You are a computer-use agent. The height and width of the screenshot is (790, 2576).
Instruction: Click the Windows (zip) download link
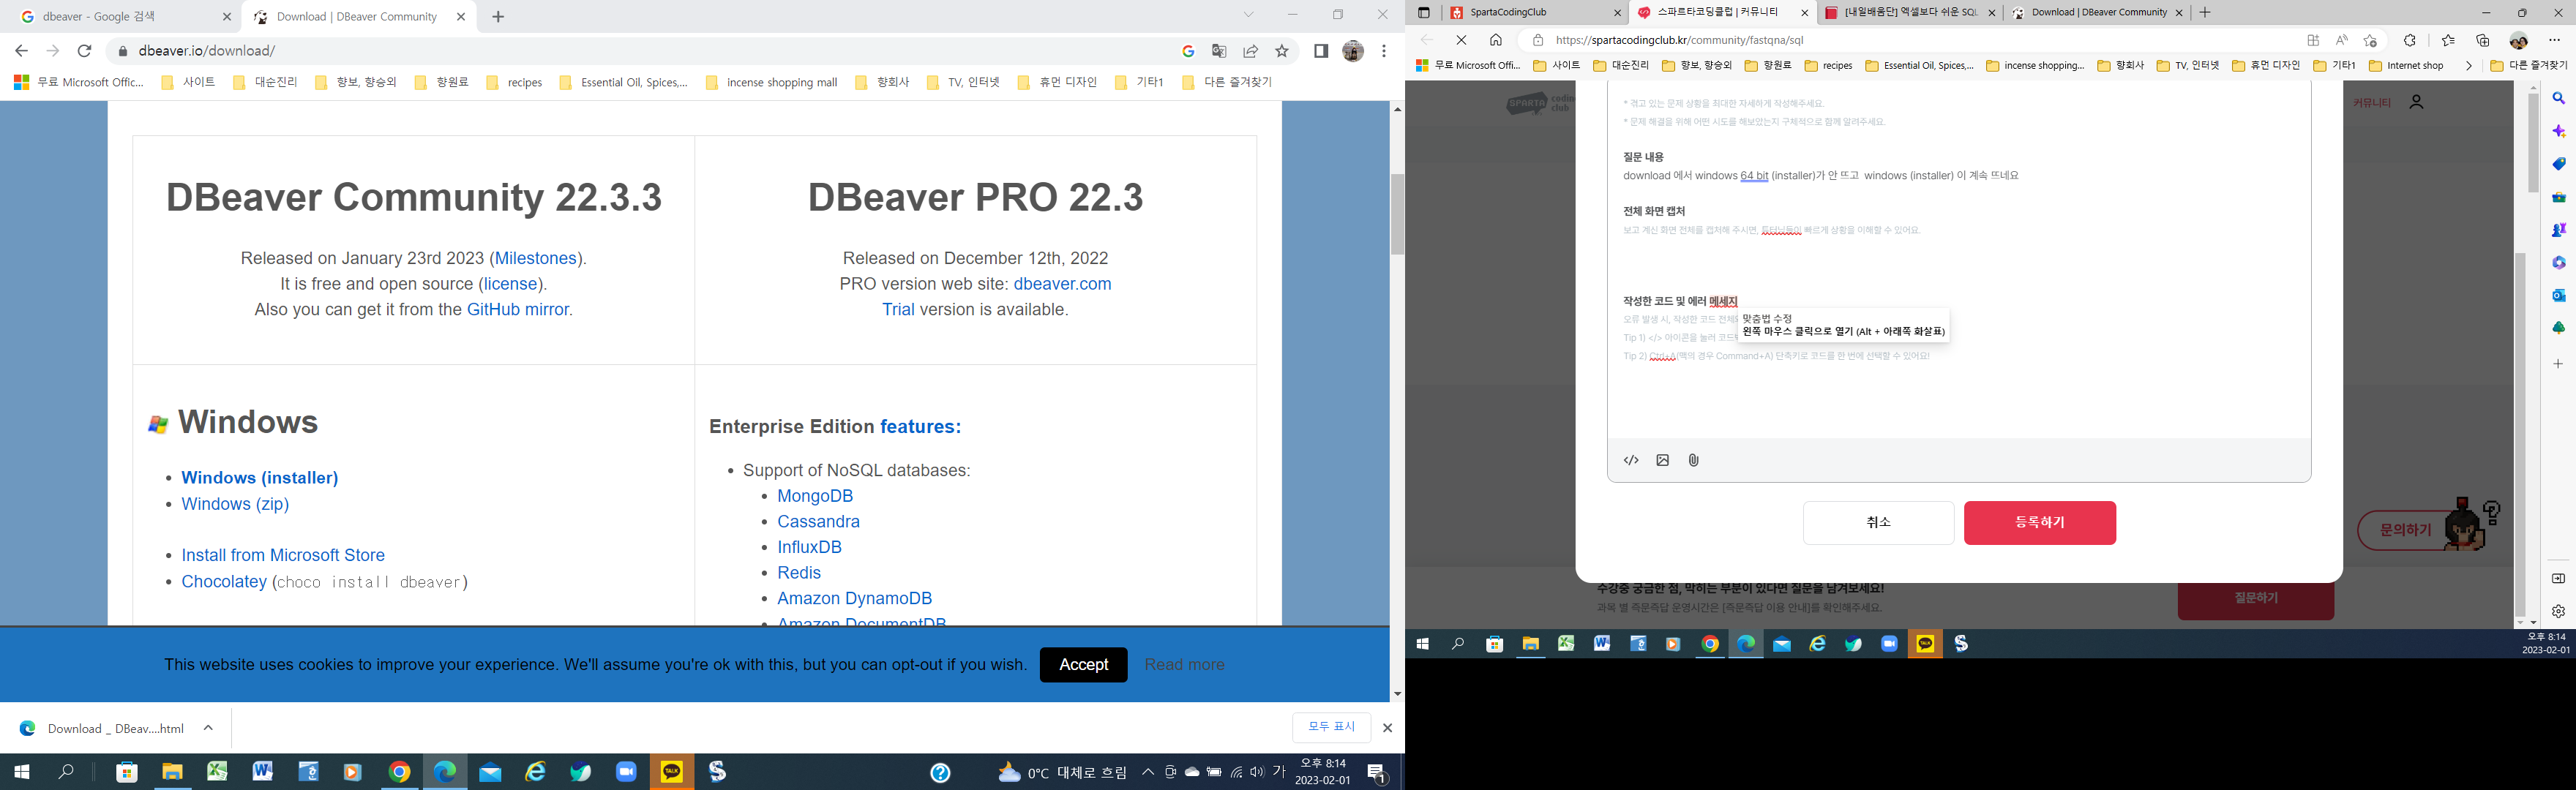point(235,504)
